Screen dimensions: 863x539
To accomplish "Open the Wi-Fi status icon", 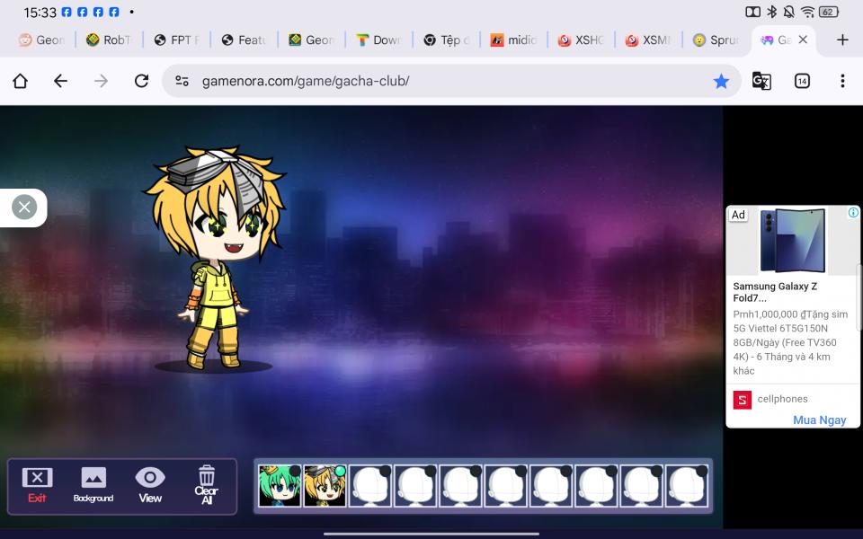I will point(807,12).
